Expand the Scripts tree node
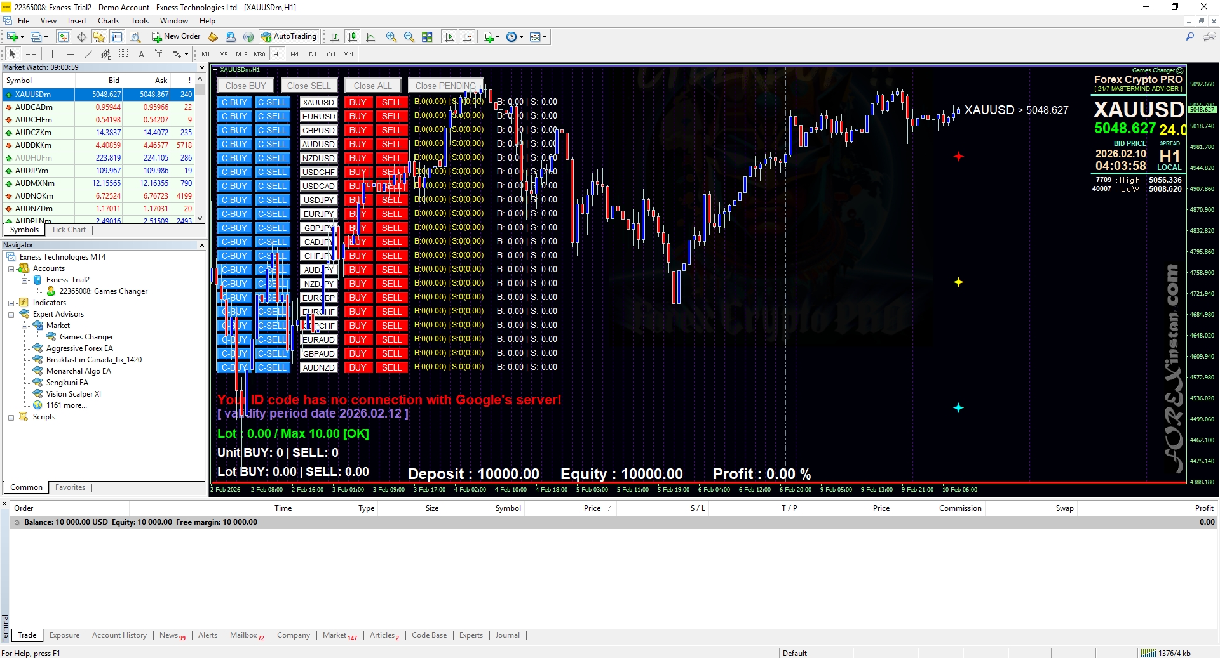Viewport: 1220px width, 658px height. 11,417
